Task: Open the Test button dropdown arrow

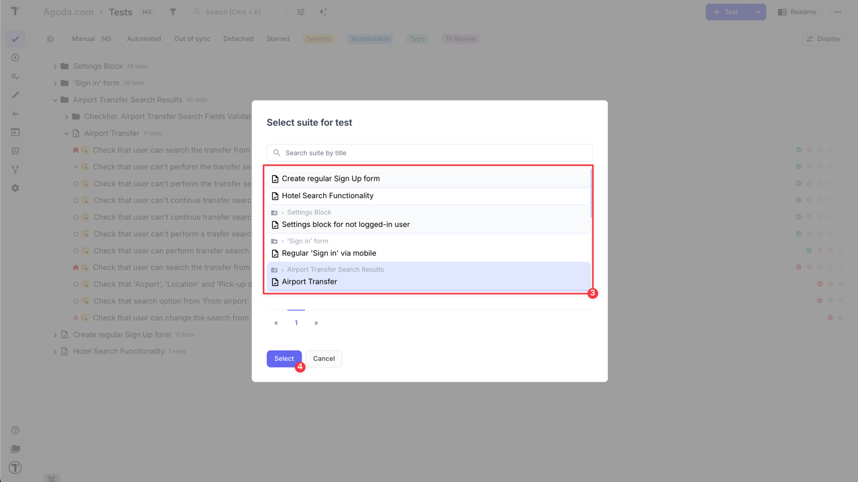Action: [x=757, y=11]
